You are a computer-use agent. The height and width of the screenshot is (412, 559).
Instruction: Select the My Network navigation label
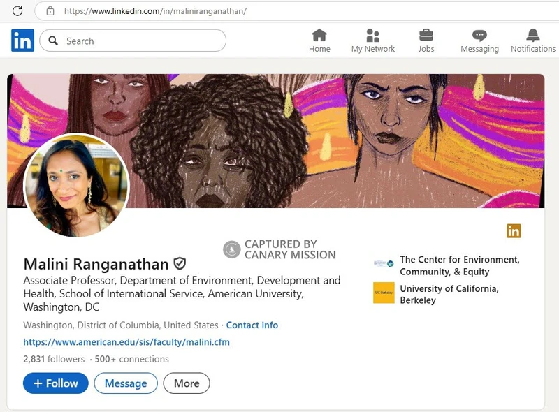[x=373, y=49]
